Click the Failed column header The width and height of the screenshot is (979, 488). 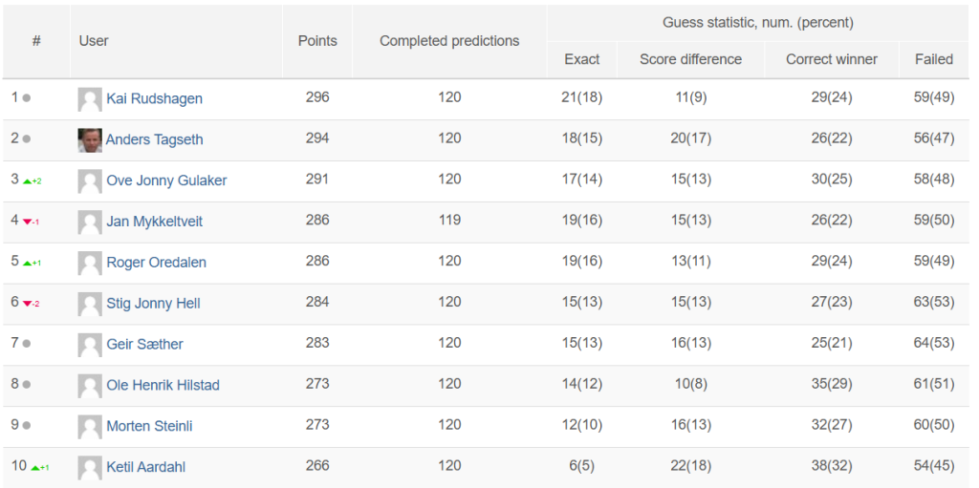(x=934, y=59)
